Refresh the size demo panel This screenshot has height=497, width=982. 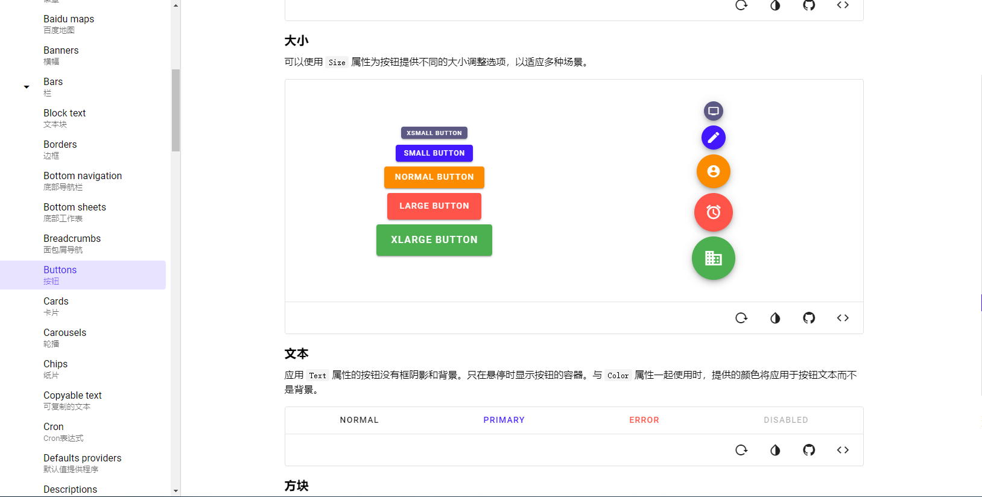click(741, 318)
